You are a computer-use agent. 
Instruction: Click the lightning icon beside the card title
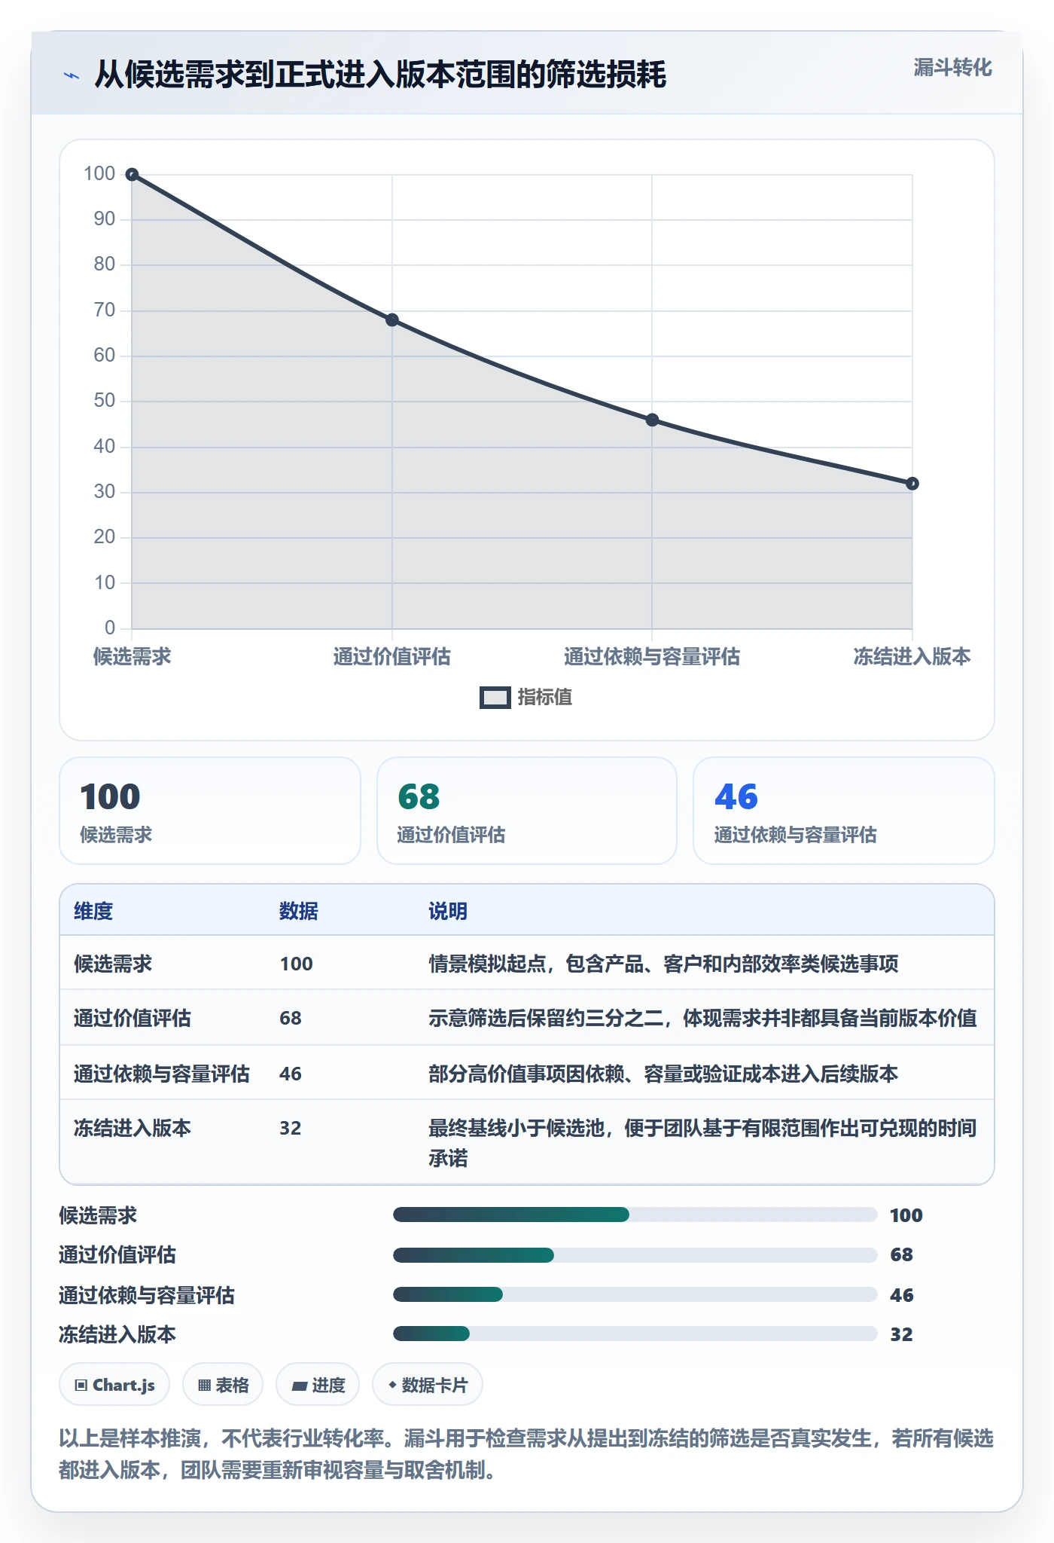pyautogui.click(x=72, y=75)
